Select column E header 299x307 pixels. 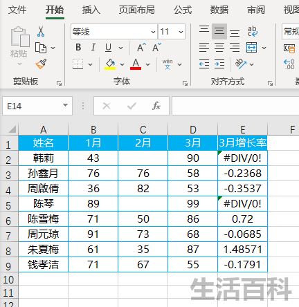point(242,129)
